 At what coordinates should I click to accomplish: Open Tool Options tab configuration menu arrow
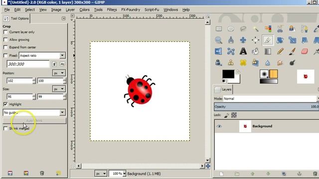pyautogui.click(x=63, y=18)
